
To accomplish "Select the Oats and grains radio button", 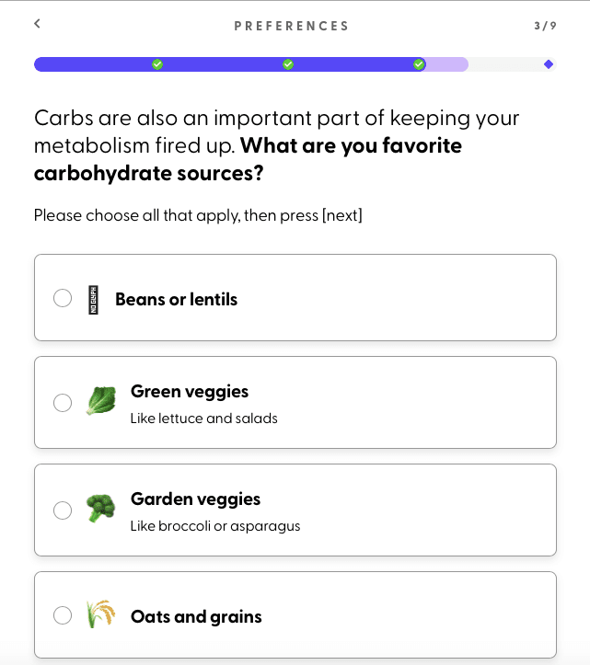I will 63,615.
